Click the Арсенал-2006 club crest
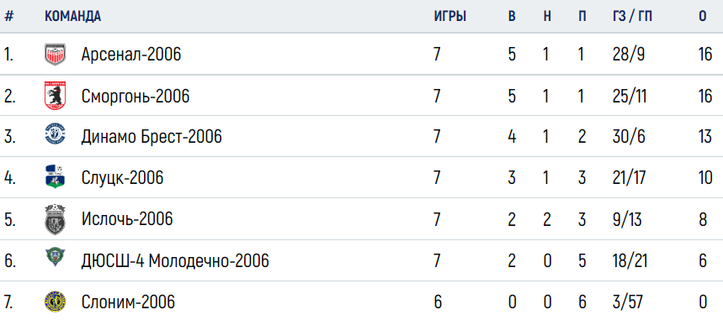Viewport: 723px width, 320px height. pos(55,55)
